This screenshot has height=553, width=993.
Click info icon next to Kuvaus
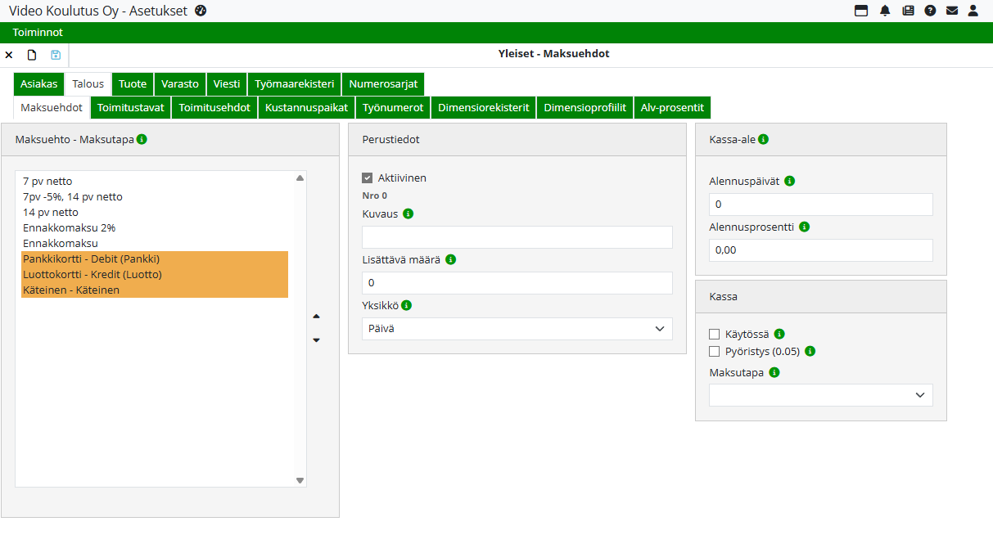[408, 214]
